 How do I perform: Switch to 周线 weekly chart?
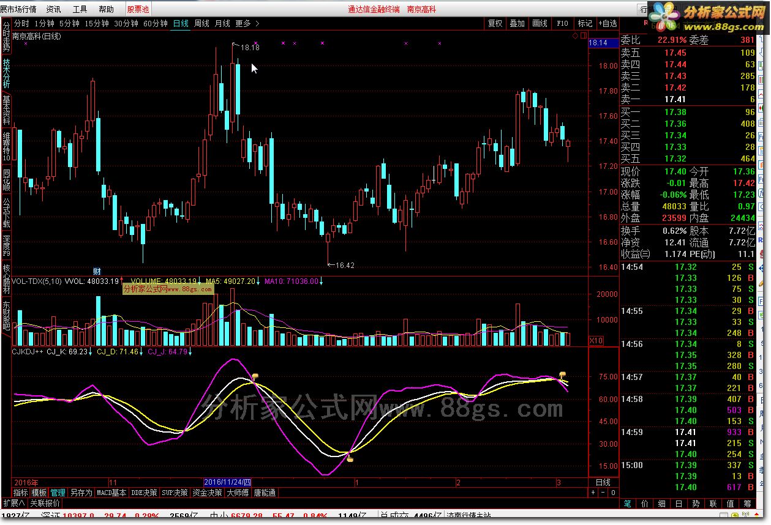click(201, 24)
